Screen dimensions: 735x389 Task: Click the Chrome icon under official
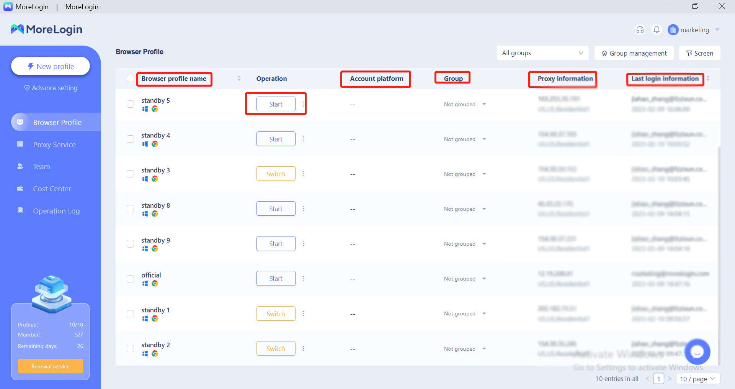pyautogui.click(x=155, y=284)
